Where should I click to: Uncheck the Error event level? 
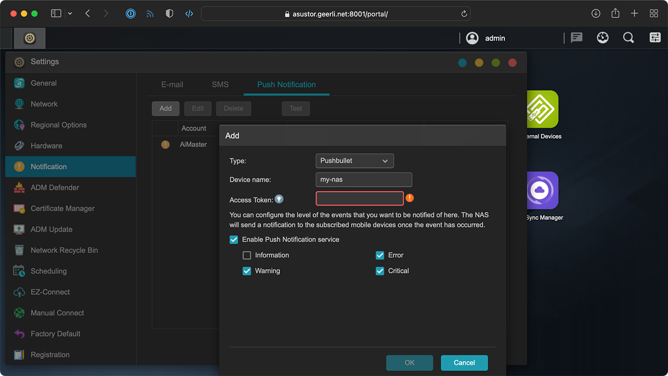tap(380, 255)
